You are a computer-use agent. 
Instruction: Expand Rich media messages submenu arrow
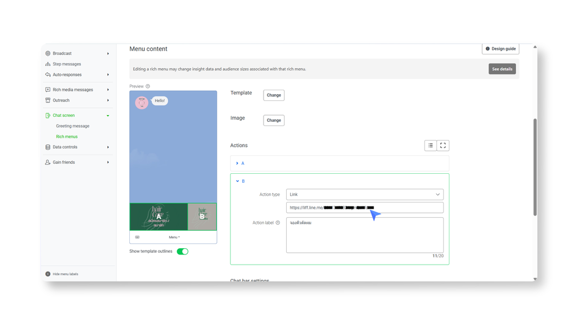(108, 90)
